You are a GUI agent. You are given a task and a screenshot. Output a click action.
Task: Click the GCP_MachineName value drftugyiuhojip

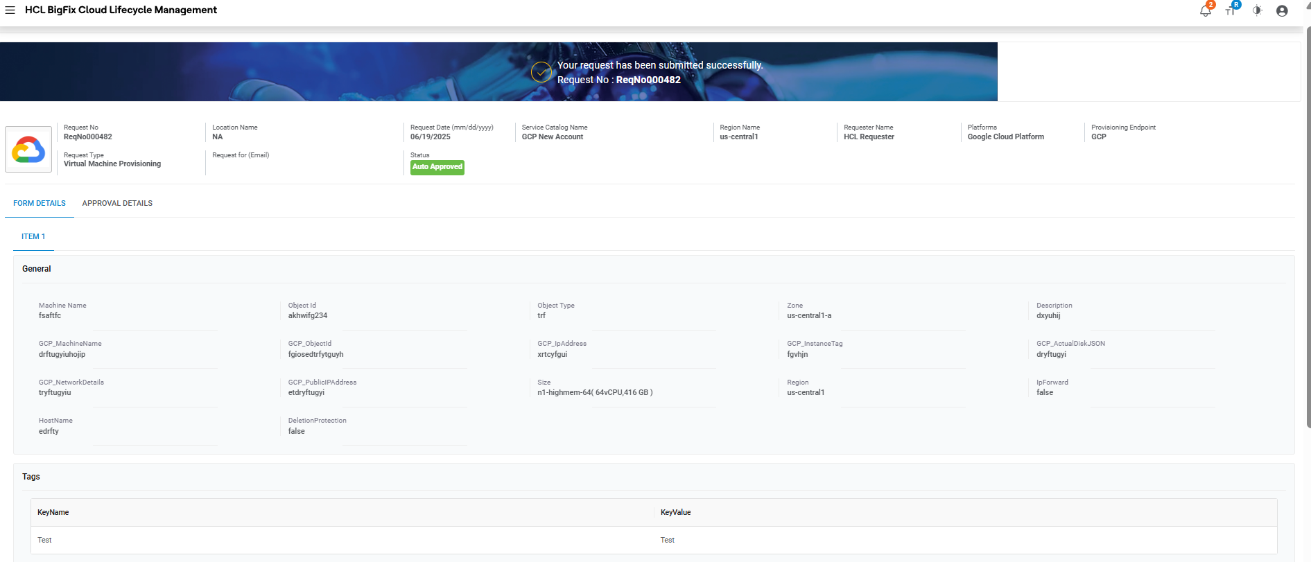tap(62, 355)
